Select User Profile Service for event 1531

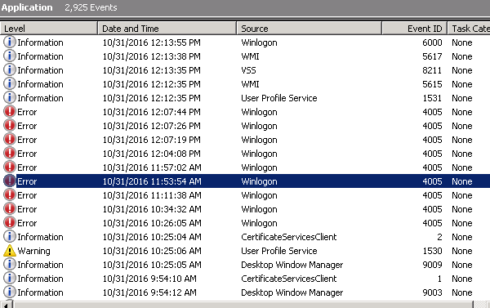[x=279, y=98]
